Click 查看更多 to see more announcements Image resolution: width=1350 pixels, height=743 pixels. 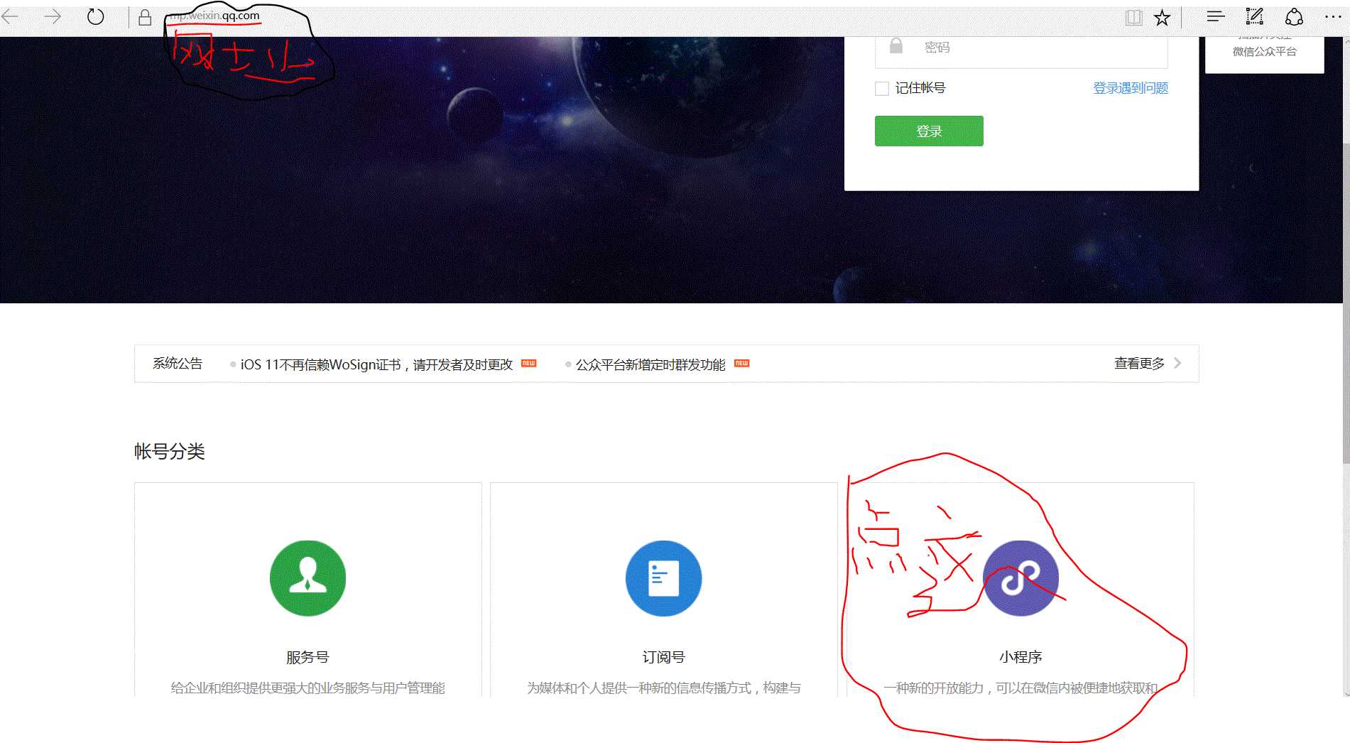pyautogui.click(x=1139, y=364)
